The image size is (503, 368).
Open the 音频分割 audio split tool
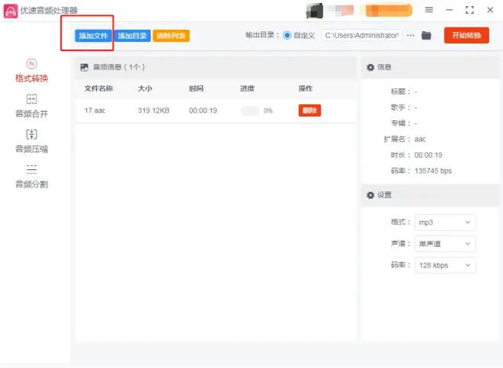[x=31, y=176]
